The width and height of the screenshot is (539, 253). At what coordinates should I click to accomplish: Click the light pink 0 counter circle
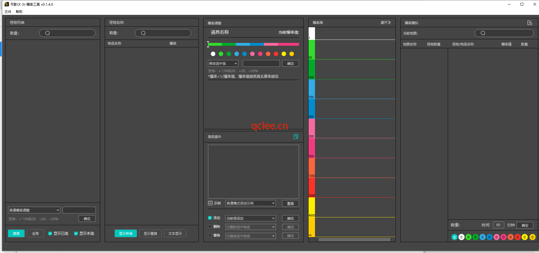pos(496,237)
